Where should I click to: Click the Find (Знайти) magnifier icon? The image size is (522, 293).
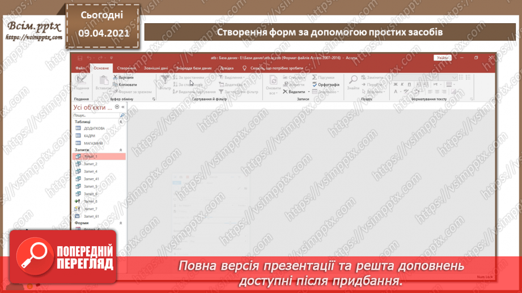pos(353,80)
